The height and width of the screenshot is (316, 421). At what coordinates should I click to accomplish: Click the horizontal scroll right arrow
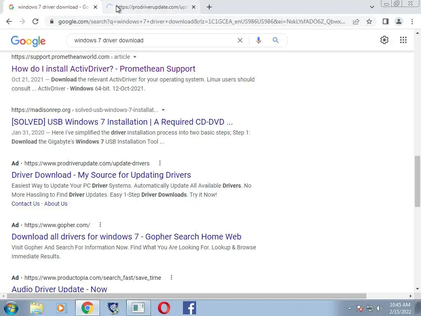pyautogui.click(x=411, y=296)
